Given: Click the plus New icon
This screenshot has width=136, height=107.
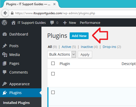Looking at the screenshot, I should (x=65, y=23).
